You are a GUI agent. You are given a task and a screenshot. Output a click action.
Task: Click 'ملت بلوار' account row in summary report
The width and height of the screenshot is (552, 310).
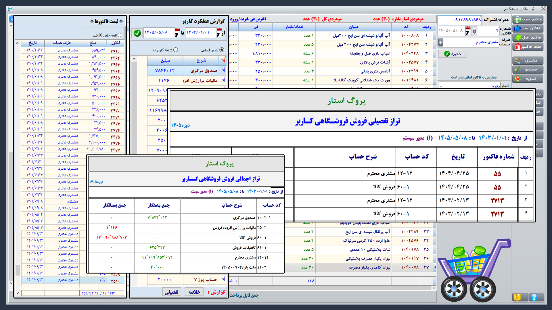(186, 267)
